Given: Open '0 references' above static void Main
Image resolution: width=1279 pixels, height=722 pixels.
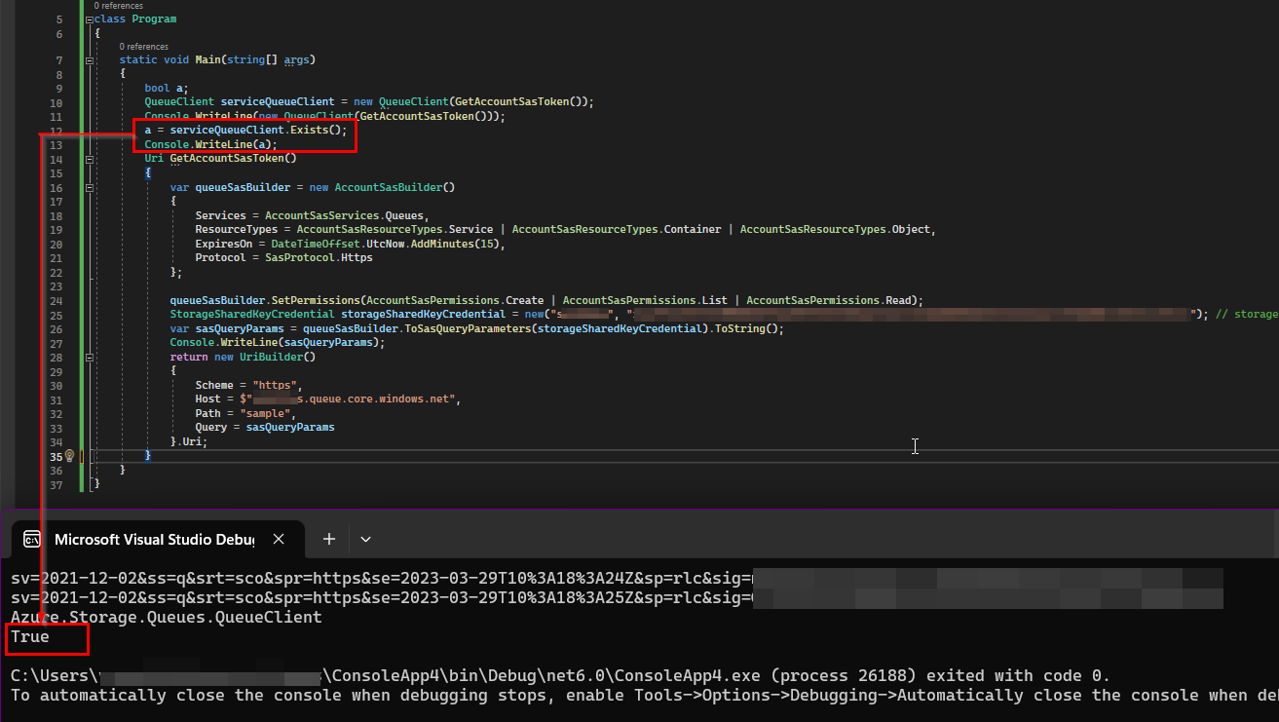Looking at the screenshot, I should click(143, 47).
